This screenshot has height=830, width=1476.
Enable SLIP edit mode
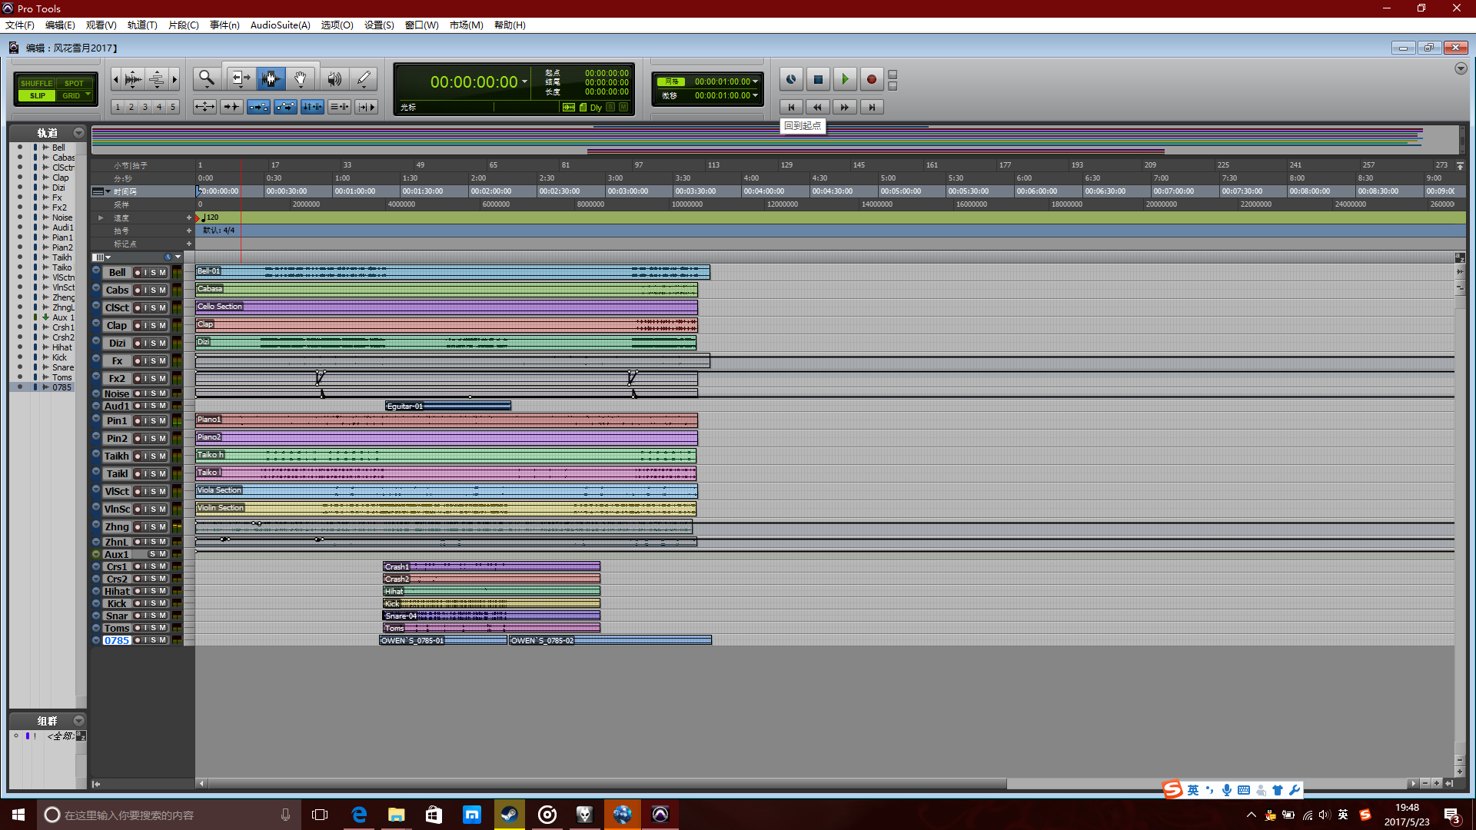[x=37, y=95]
